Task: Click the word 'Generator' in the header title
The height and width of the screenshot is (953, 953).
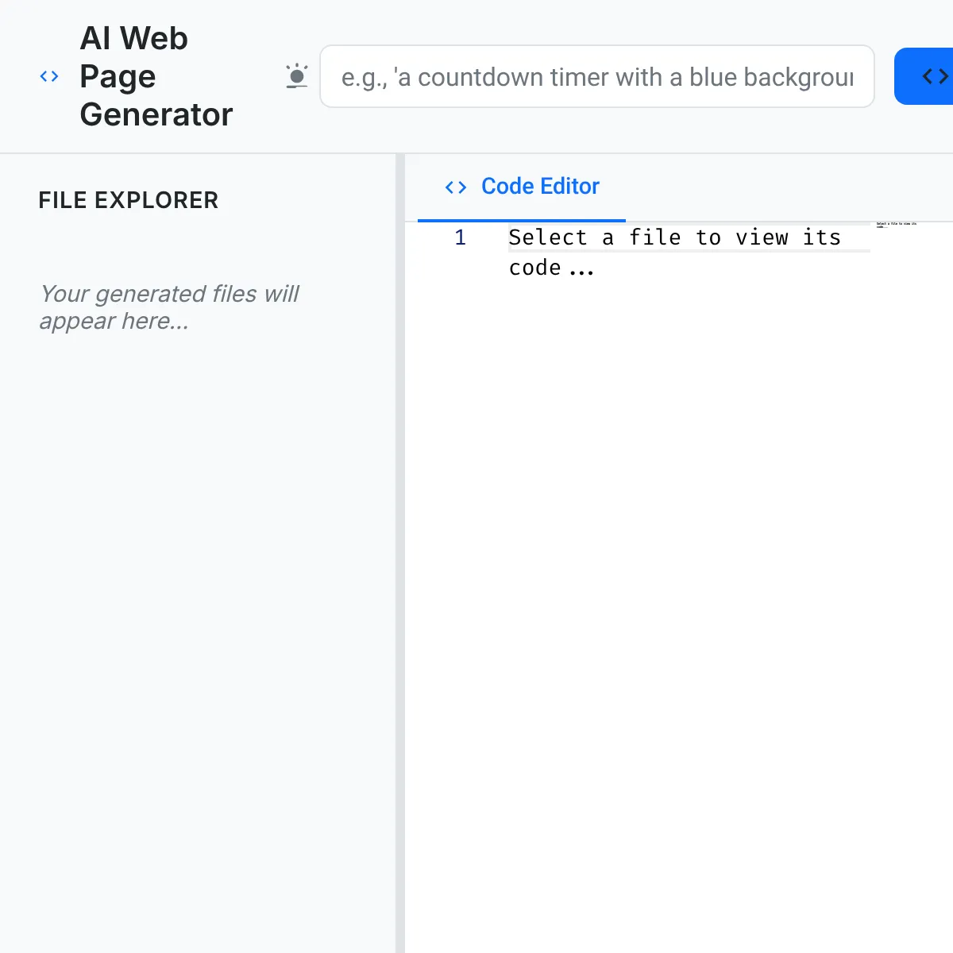Action: click(x=156, y=114)
